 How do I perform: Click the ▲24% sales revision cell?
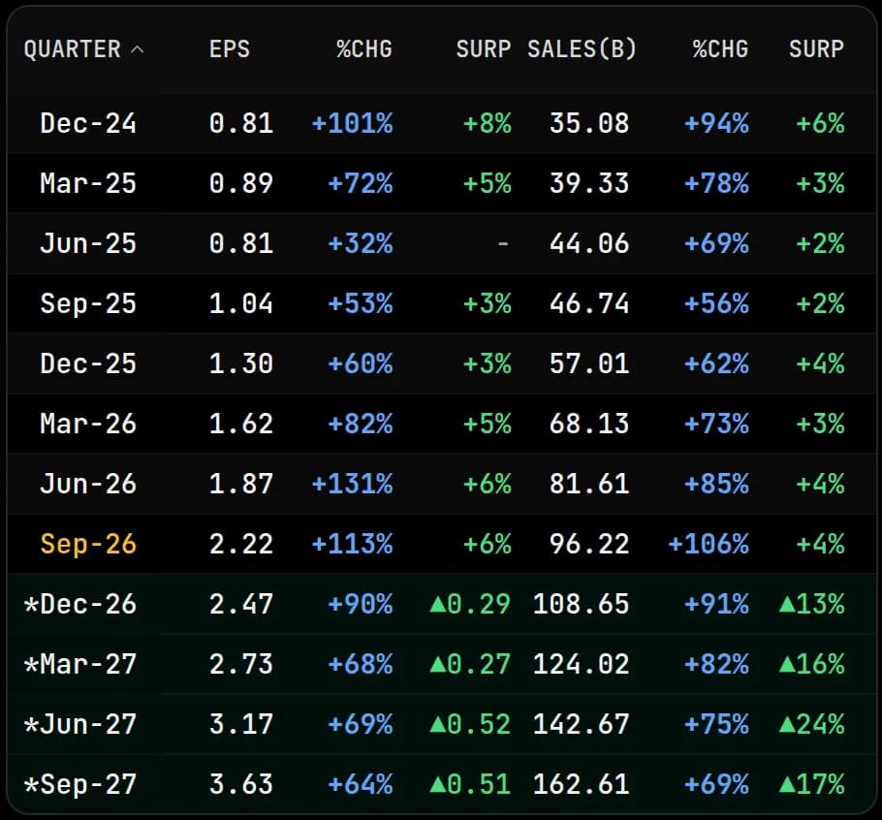[811, 724]
